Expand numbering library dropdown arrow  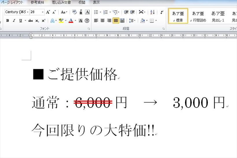coord(110,12)
